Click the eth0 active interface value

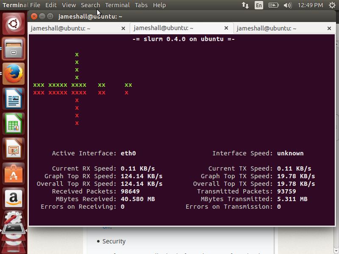[x=128, y=153]
